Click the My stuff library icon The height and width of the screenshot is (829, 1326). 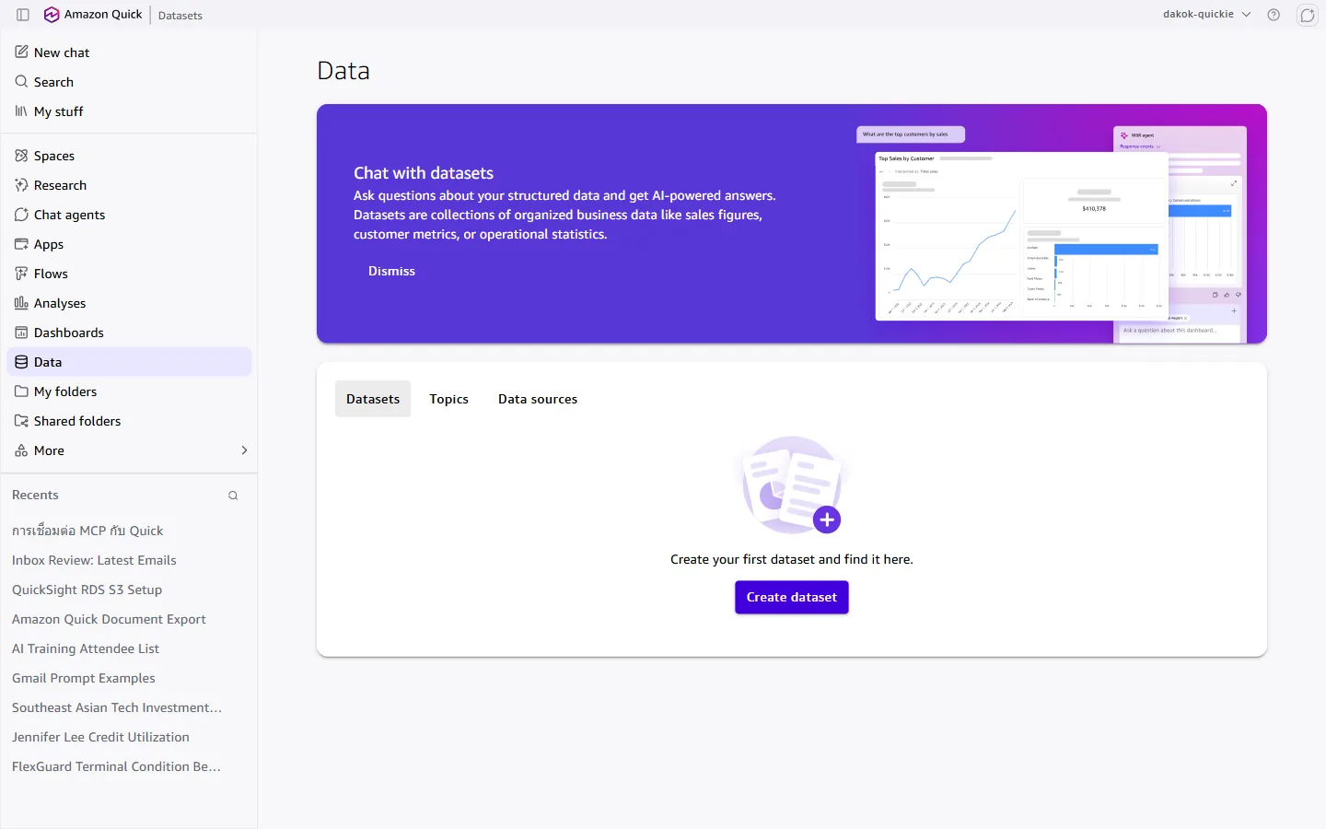21,111
